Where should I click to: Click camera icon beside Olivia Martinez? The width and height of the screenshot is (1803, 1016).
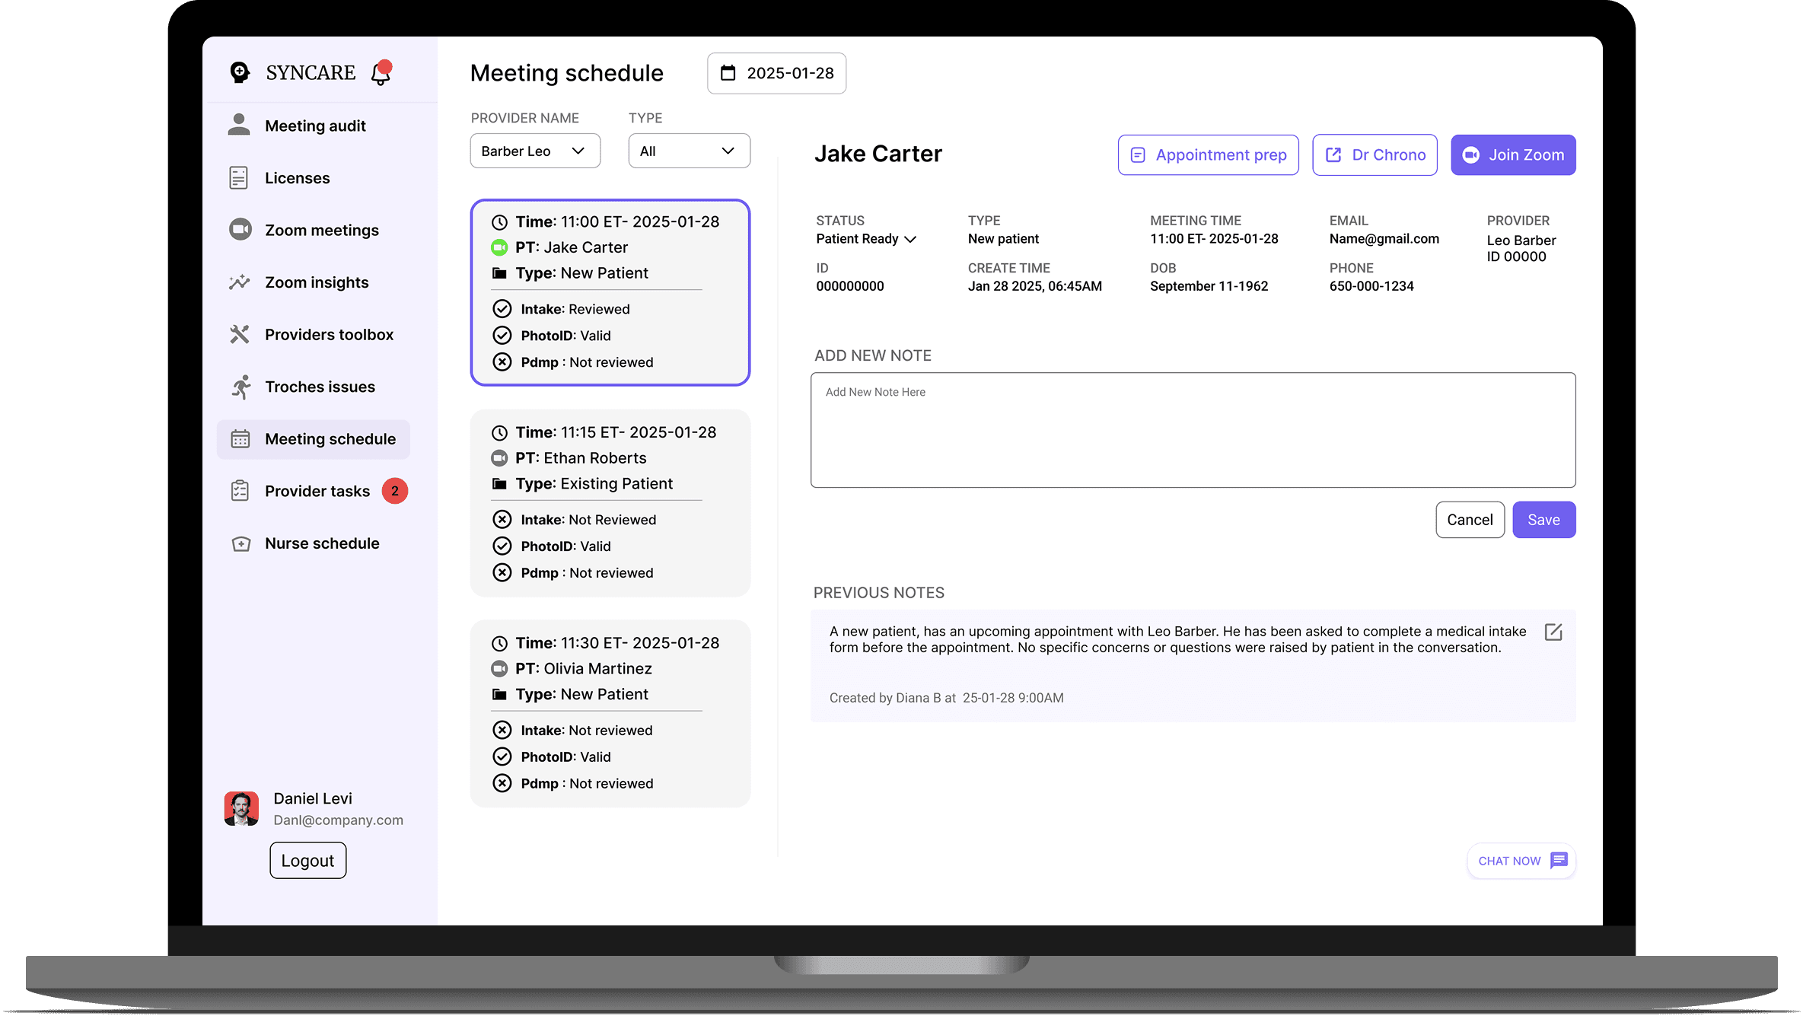tap(499, 669)
